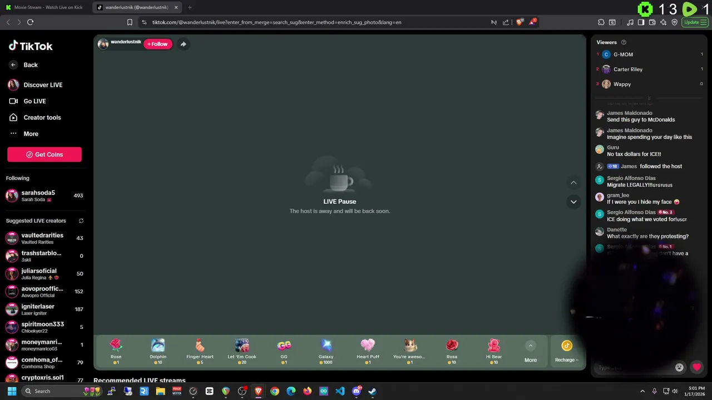Collapse the viewers list chevron

pos(649,98)
